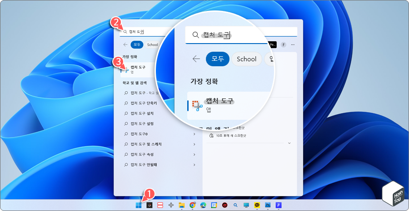Open the black app with red circle in taskbar
This screenshot has width=409, height=211.
(149, 205)
